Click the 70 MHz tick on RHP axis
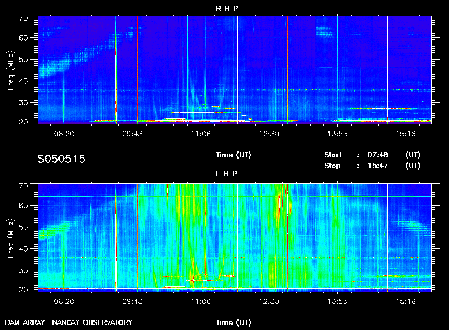 23,18
